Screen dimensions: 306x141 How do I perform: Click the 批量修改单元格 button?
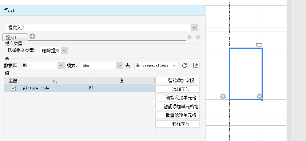pos(178,115)
